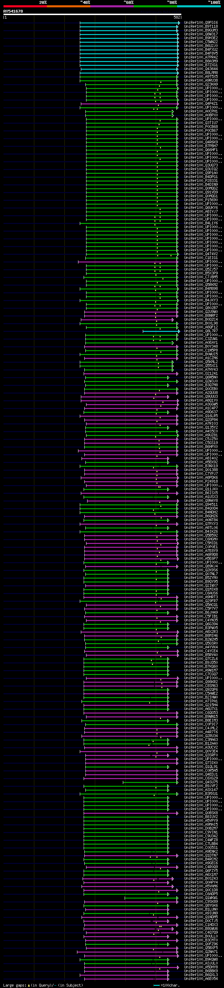The width and height of the screenshot is (224, 988).
Task: Select label UniRef100_Q3TIU7
Action: tap(201, 123)
